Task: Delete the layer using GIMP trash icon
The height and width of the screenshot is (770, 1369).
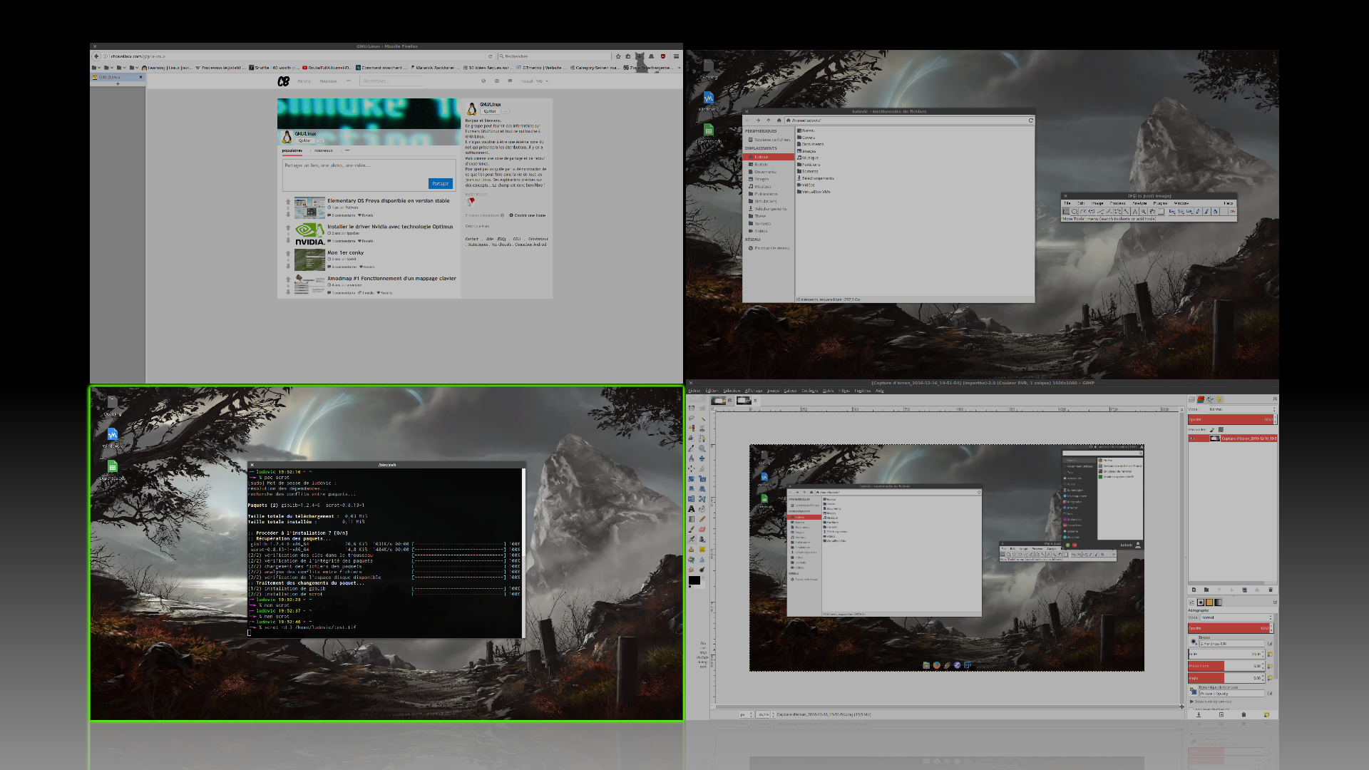Action: coord(1271,590)
